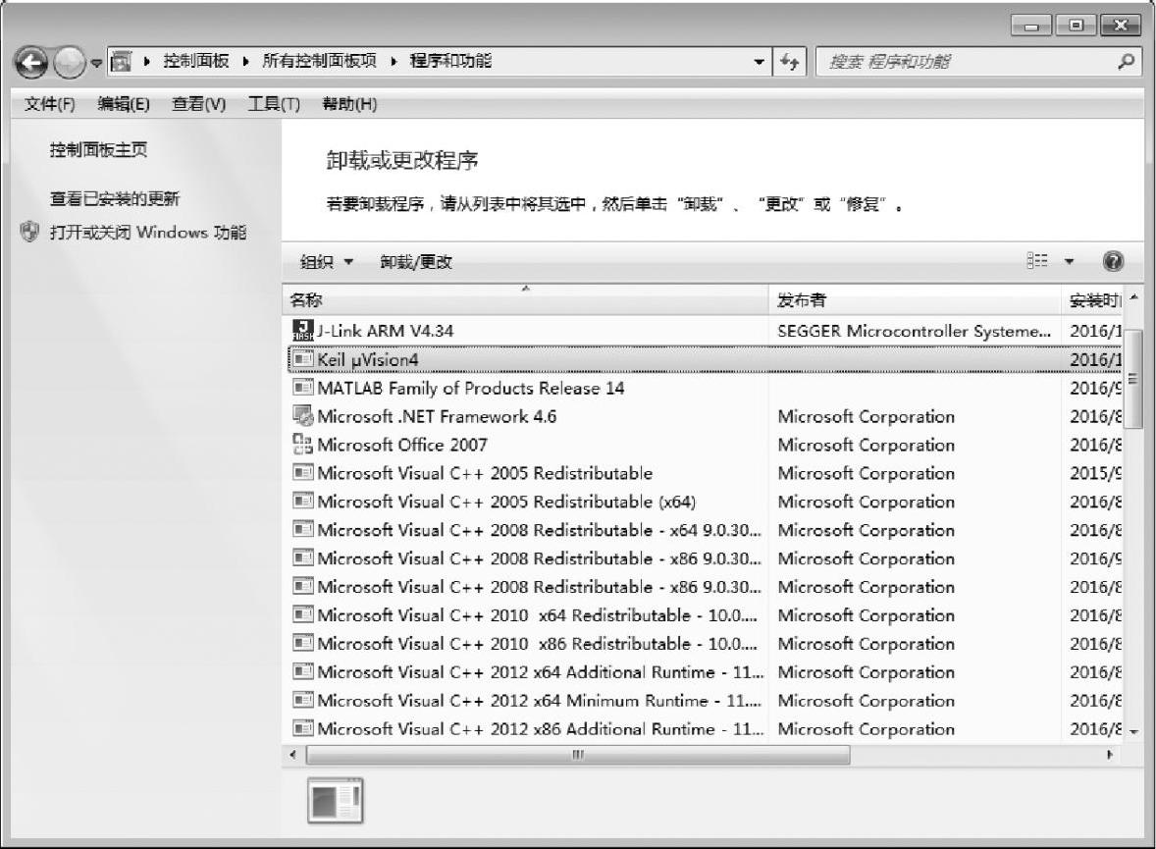Open the 查看(V) menu

[x=199, y=104]
